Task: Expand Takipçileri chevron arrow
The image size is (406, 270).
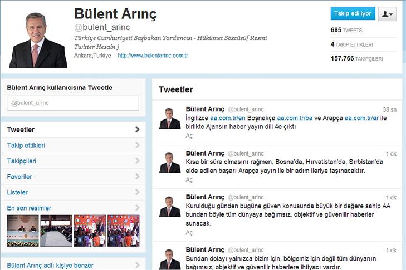Action: 138,161
